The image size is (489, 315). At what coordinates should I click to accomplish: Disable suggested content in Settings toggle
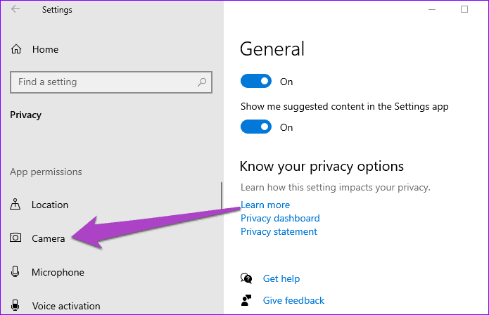pos(256,127)
